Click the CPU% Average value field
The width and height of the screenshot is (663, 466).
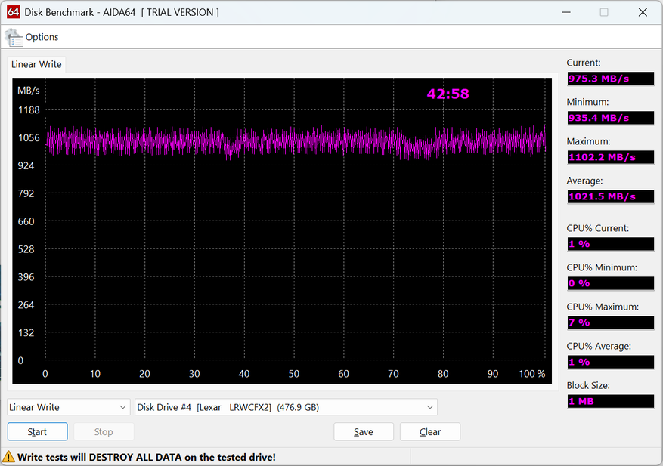[x=611, y=362]
